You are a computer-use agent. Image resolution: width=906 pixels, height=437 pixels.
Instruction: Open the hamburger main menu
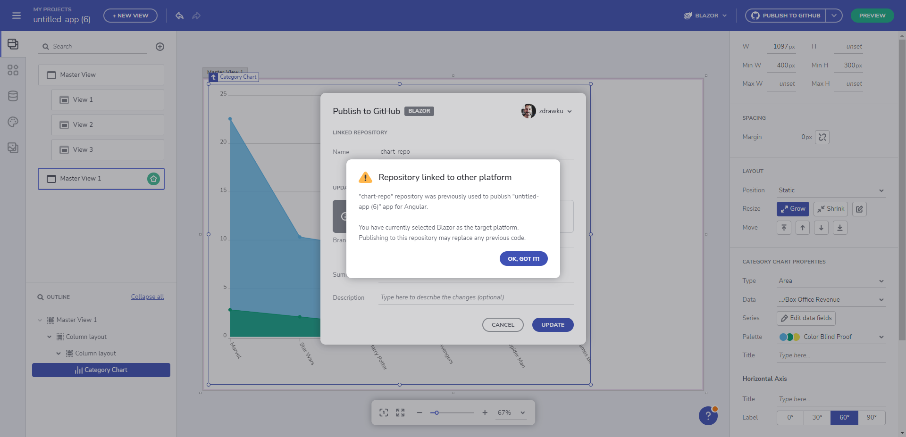[17, 16]
